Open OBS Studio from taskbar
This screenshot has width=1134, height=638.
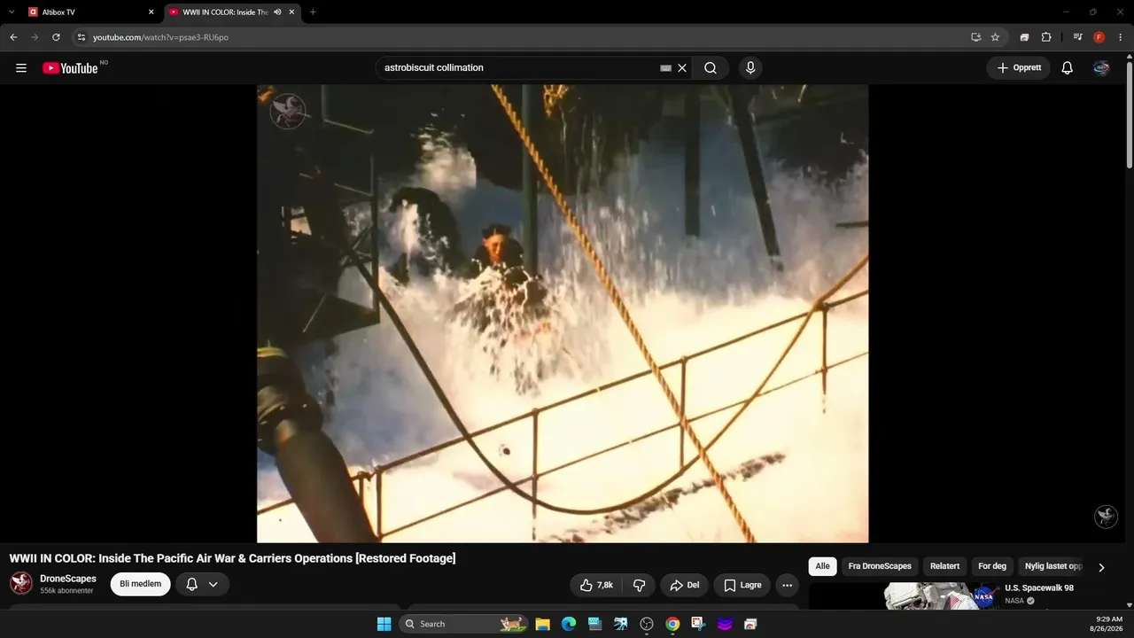647,624
